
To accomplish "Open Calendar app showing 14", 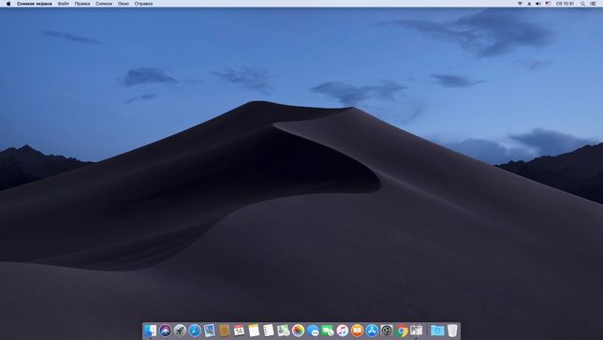I will [x=239, y=331].
